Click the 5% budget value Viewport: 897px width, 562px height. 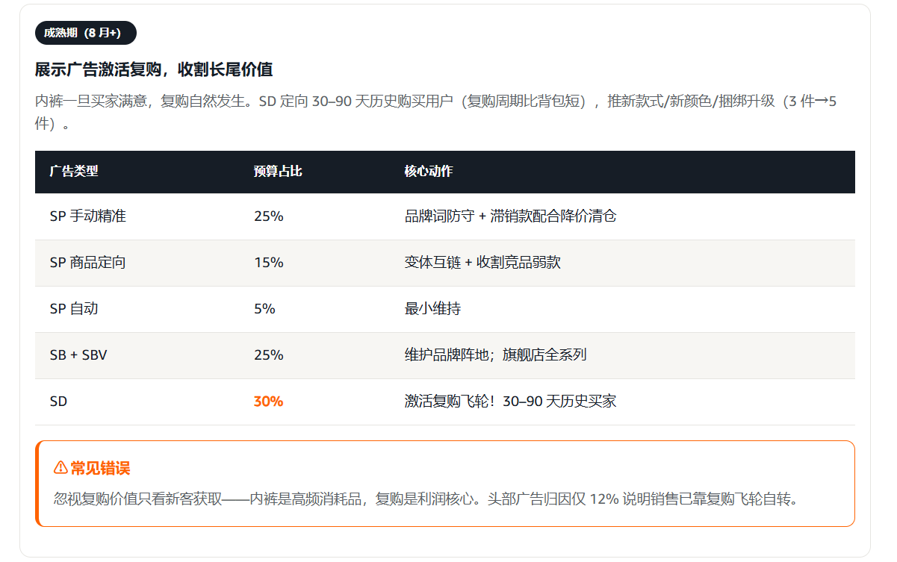[x=264, y=309]
